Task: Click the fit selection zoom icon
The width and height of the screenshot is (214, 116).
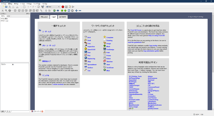Action: tap(6, 11)
